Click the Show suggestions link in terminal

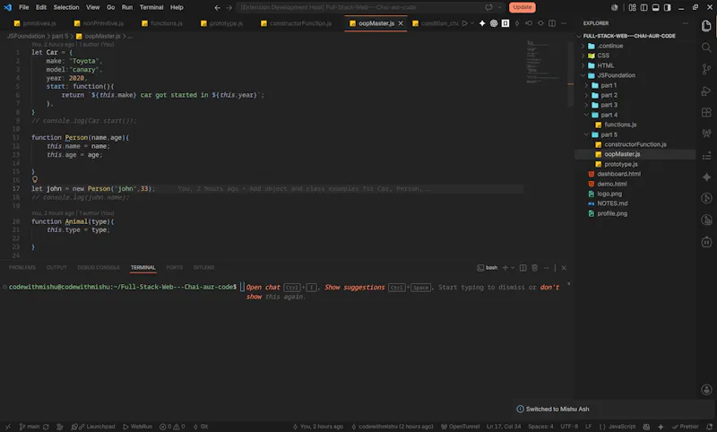pos(355,288)
